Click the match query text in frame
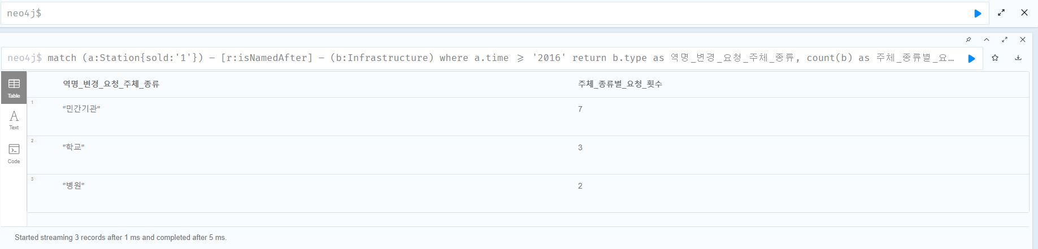 [501, 58]
